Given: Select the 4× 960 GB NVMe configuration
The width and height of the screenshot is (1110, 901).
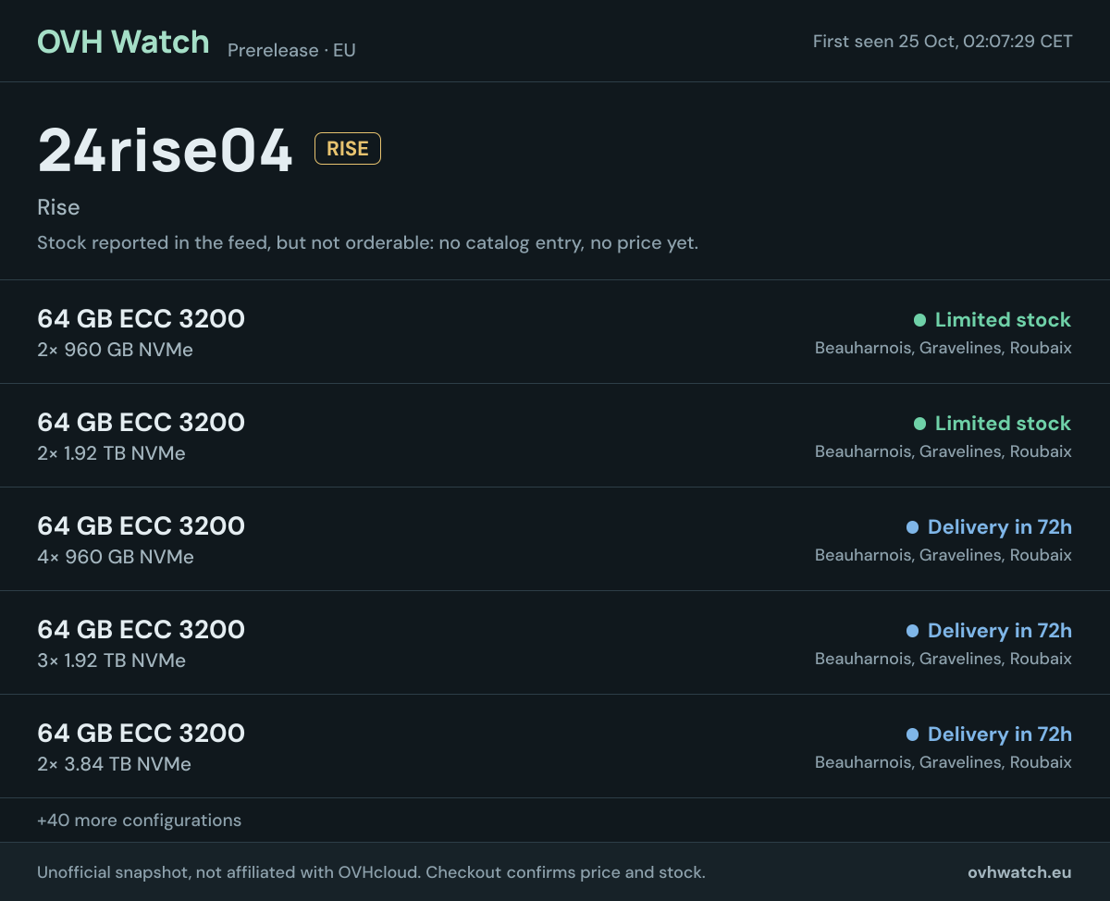Looking at the screenshot, I should (x=555, y=539).
